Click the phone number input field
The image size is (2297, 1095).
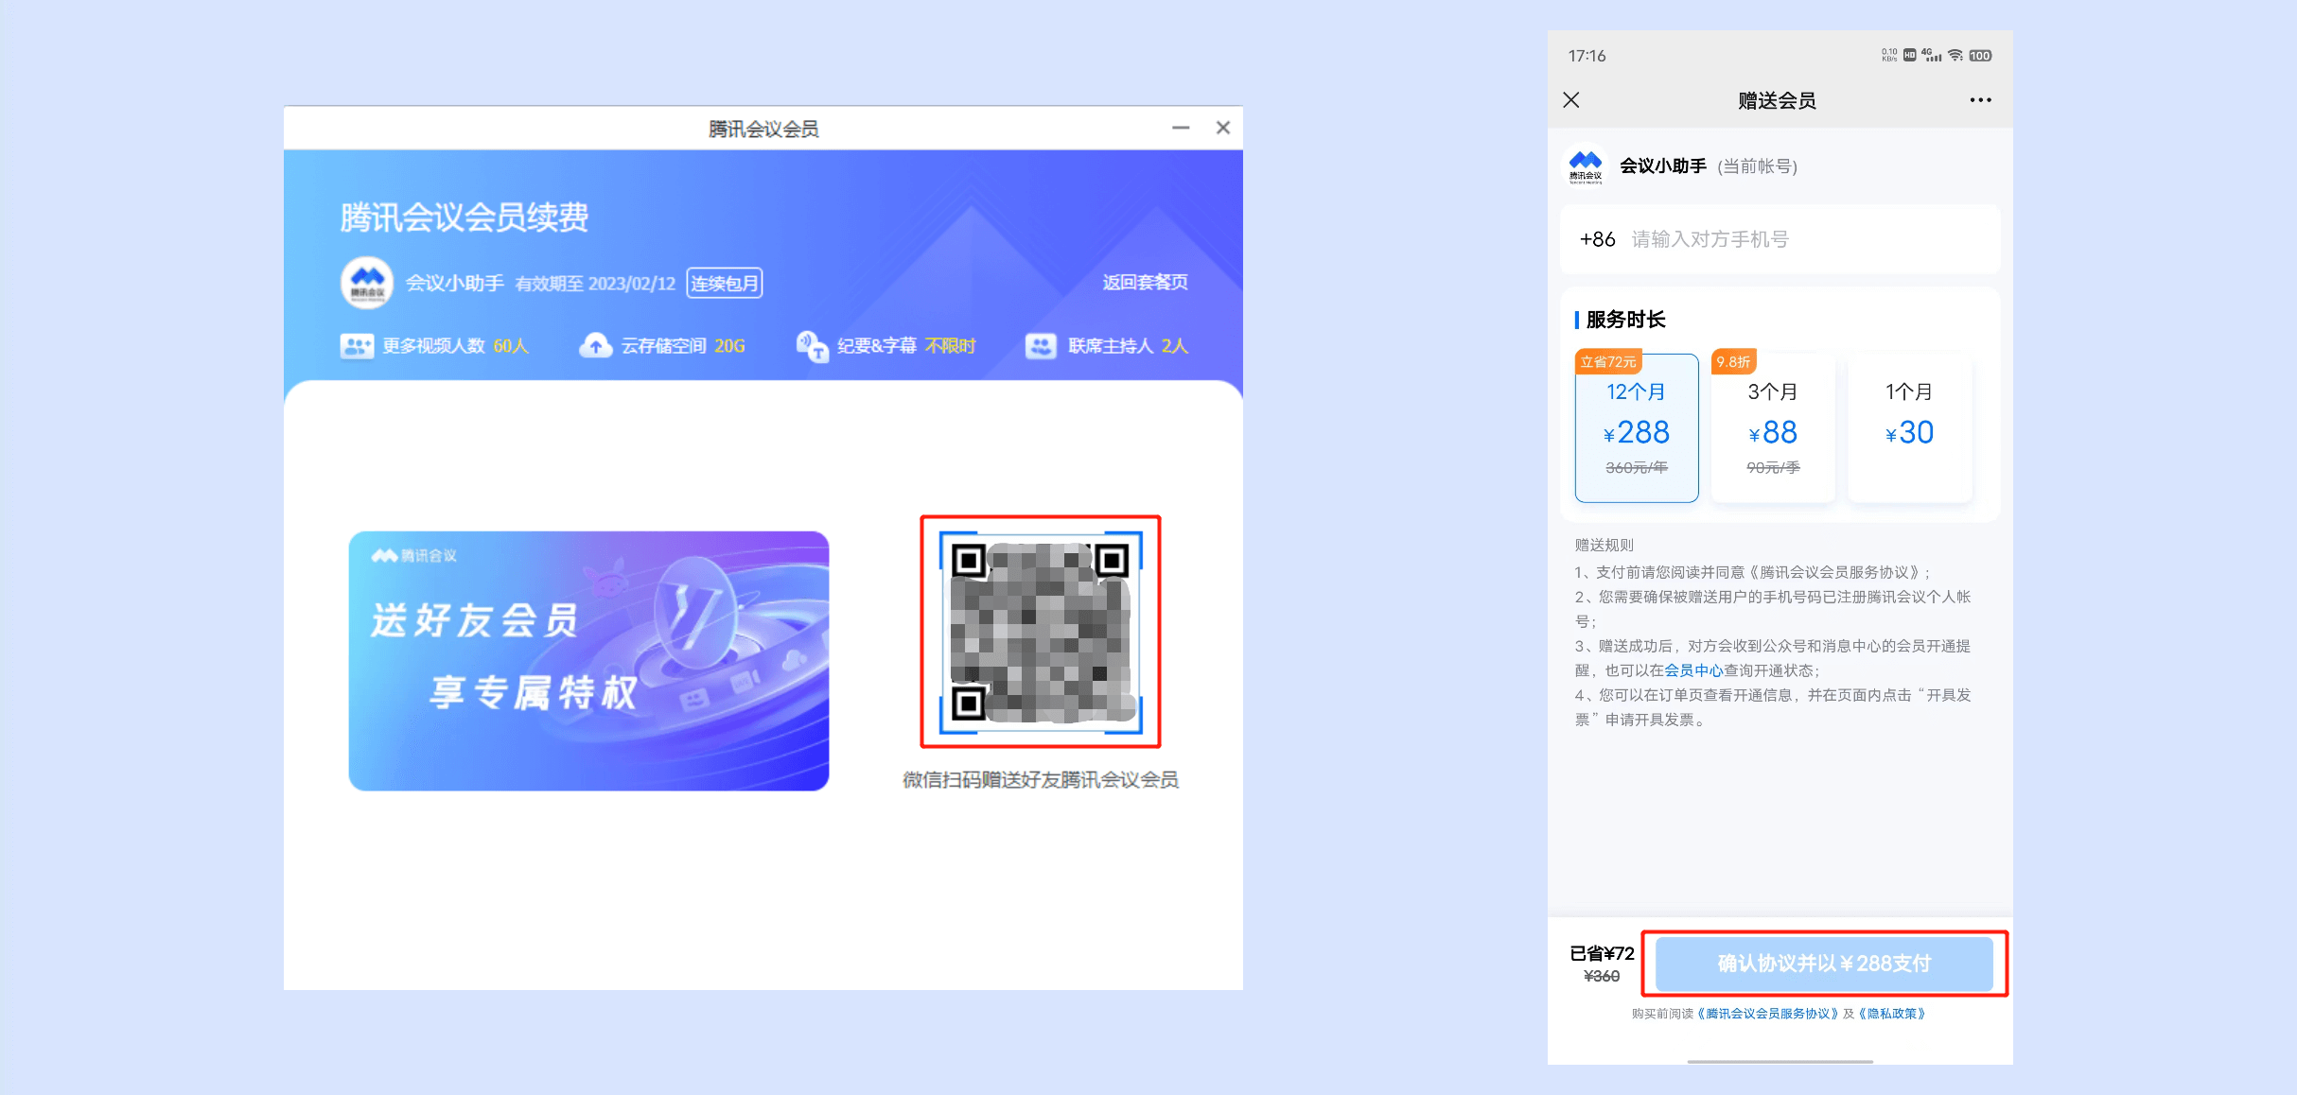point(1780,239)
